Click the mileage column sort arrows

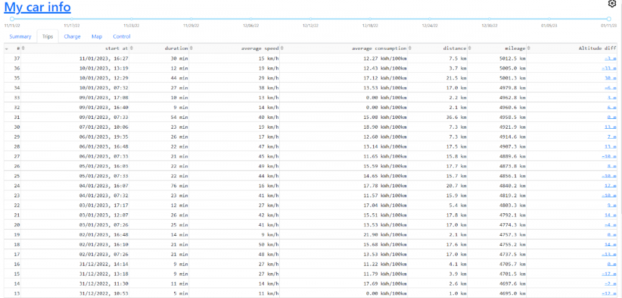528,48
